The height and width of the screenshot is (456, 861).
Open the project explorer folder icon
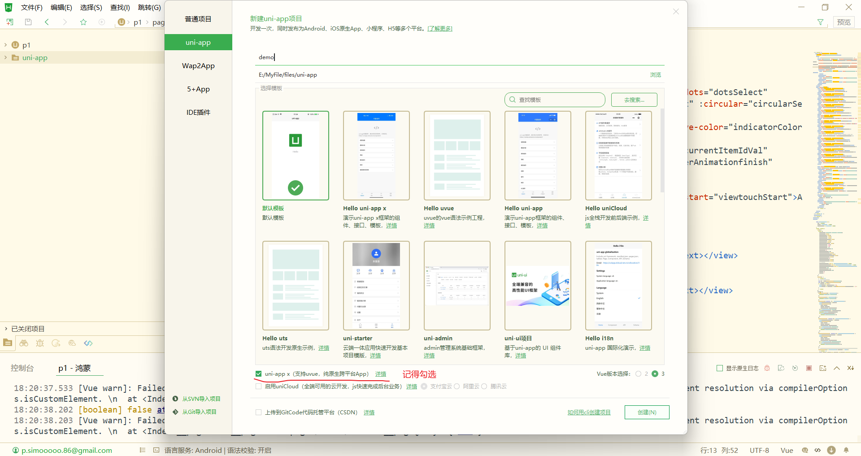(x=8, y=343)
